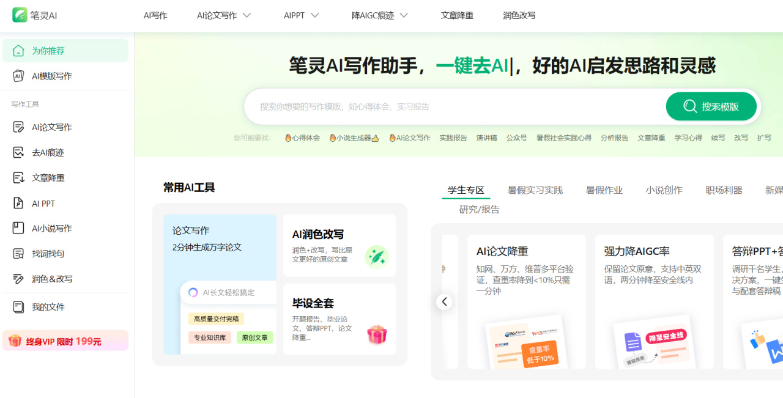Open the AI润色改写 card
The height and width of the screenshot is (398, 783).
point(340,245)
